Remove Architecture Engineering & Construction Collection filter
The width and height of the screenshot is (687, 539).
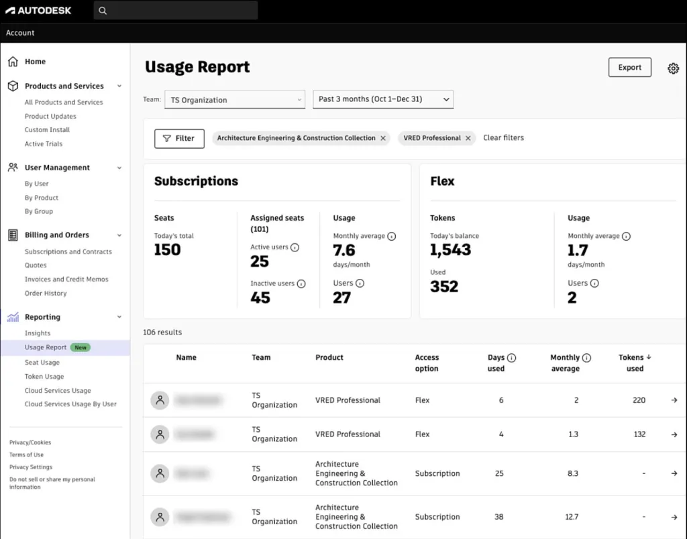(x=383, y=138)
